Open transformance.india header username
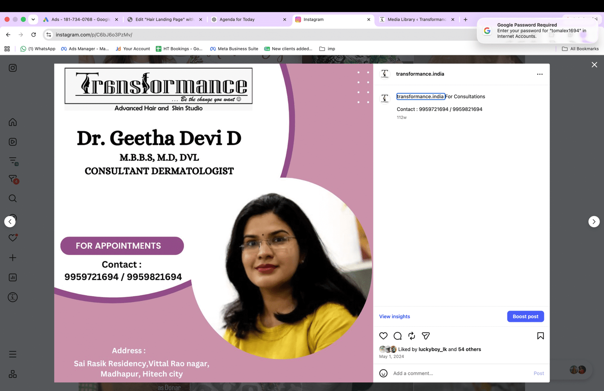This screenshot has height=391, width=604. (x=420, y=74)
